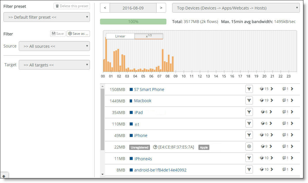Save the filter
308x183 pixels.
tap(58, 34)
